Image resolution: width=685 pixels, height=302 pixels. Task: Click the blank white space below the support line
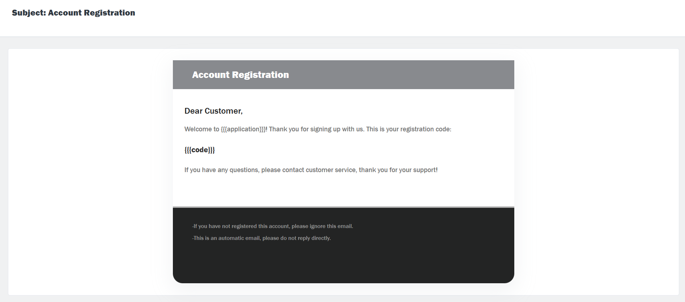344,191
